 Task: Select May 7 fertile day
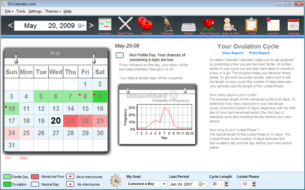pyautogui.click(x=71, y=97)
